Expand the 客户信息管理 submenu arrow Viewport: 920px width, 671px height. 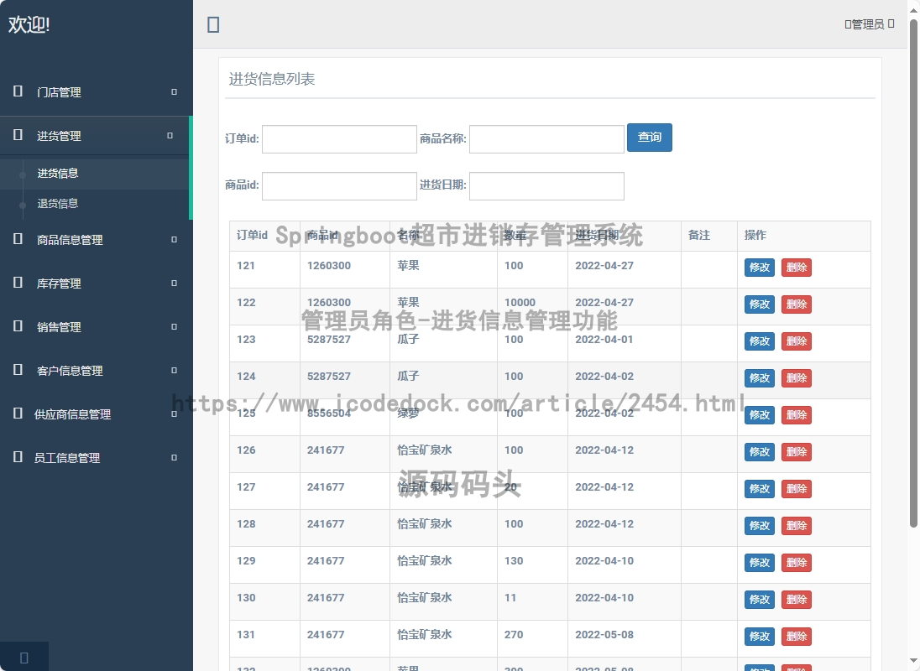click(175, 371)
